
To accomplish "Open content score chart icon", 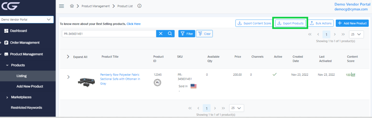I will point(353,75).
